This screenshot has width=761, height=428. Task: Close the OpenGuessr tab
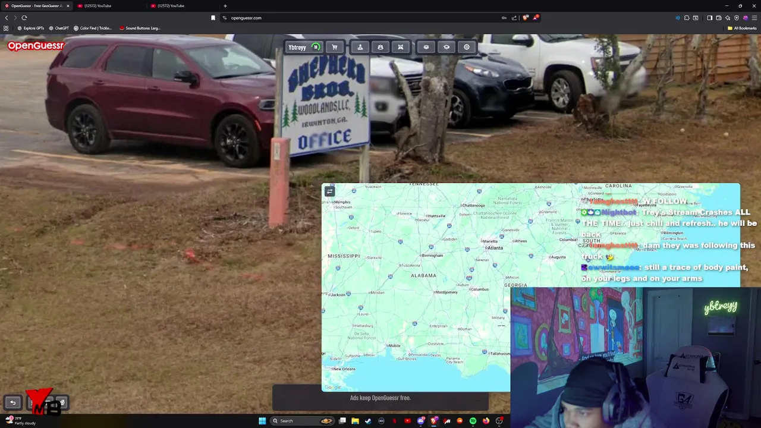point(68,6)
